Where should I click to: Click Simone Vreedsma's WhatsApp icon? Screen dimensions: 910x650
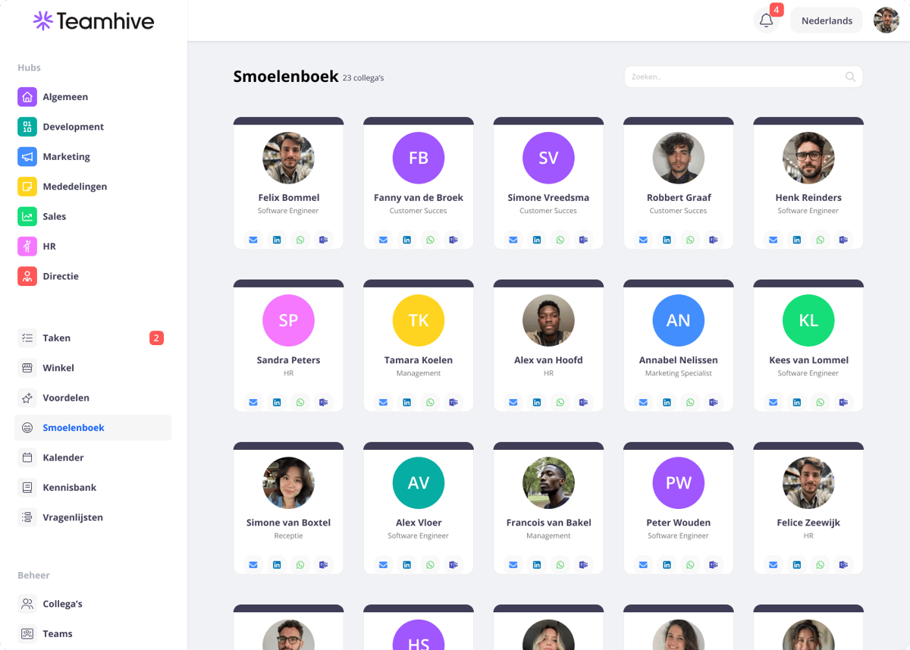560,240
